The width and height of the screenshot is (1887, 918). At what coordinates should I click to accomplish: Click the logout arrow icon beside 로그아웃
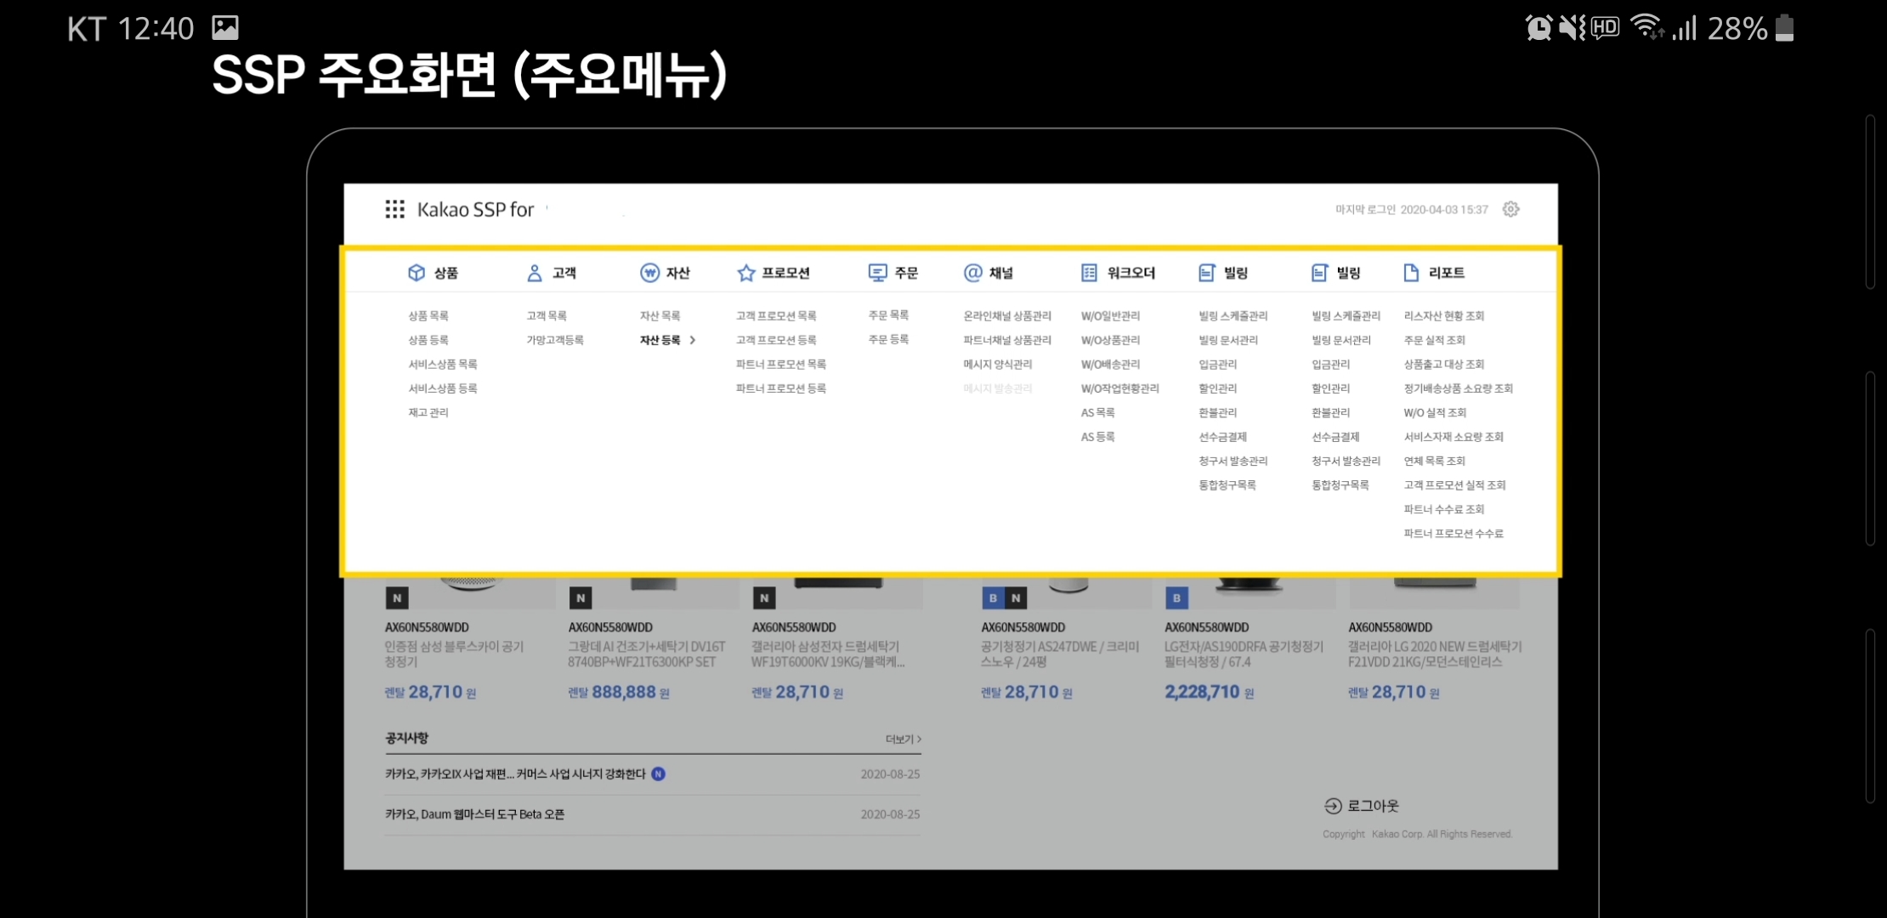[1333, 806]
